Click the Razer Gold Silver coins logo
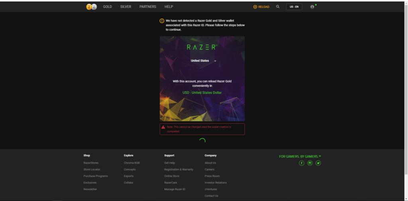This screenshot has width=408, height=201. pos(91,7)
